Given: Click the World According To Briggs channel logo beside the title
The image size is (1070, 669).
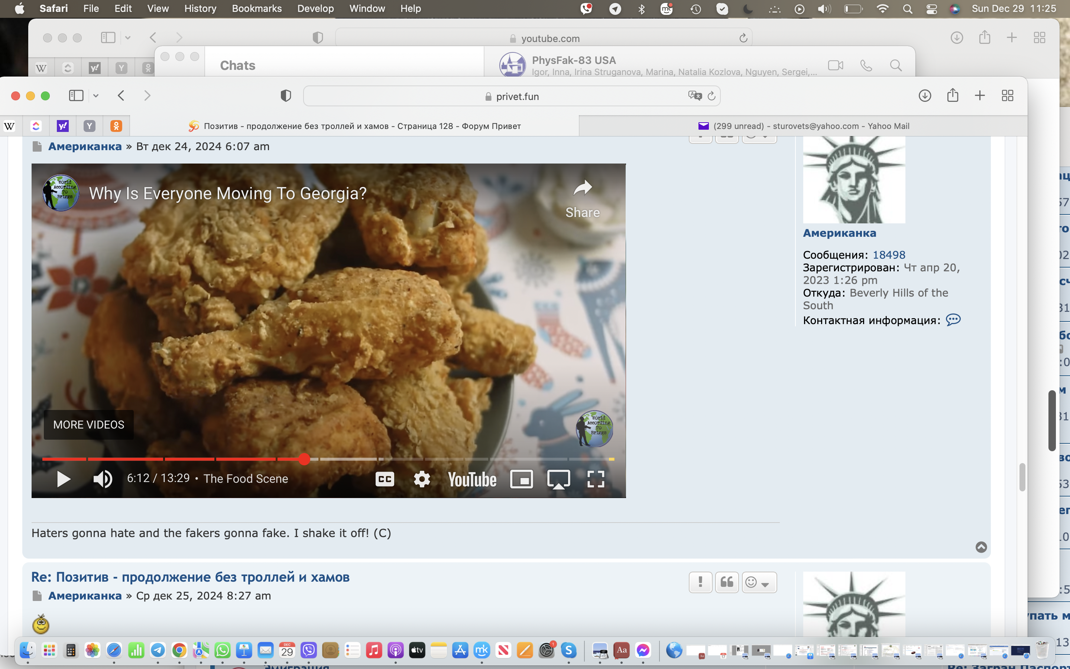Looking at the screenshot, I should coord(61,193).
